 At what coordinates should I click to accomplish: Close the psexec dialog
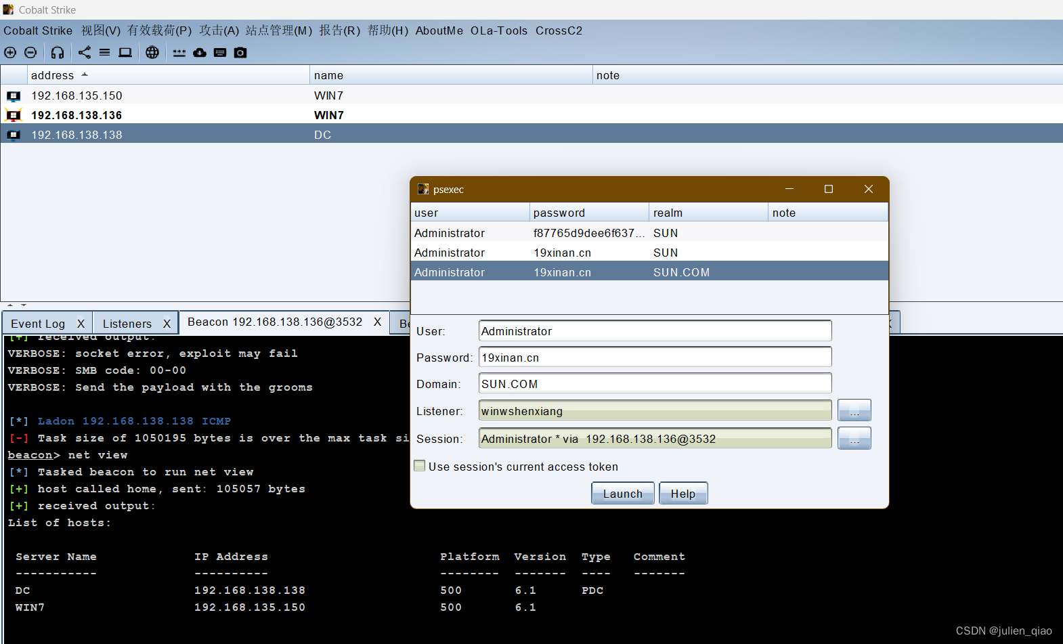(869, 189)
